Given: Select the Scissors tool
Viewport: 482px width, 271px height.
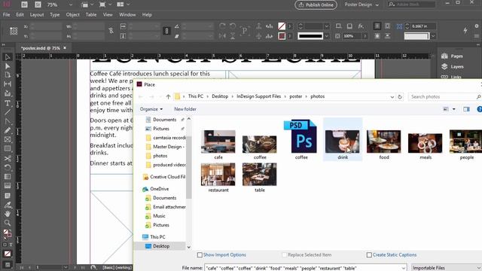Looking at the screenshot, I should click(x=8, y=159).
